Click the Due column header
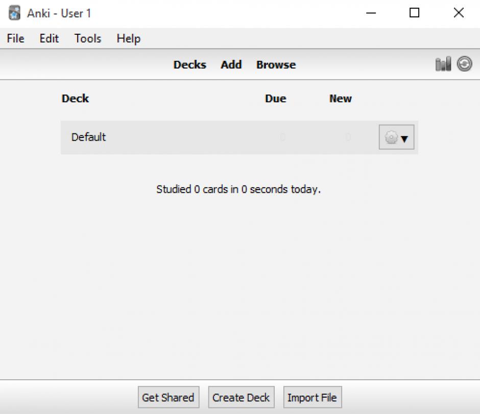The width and height of the screenshot is (480, 414). click(276, 98)
